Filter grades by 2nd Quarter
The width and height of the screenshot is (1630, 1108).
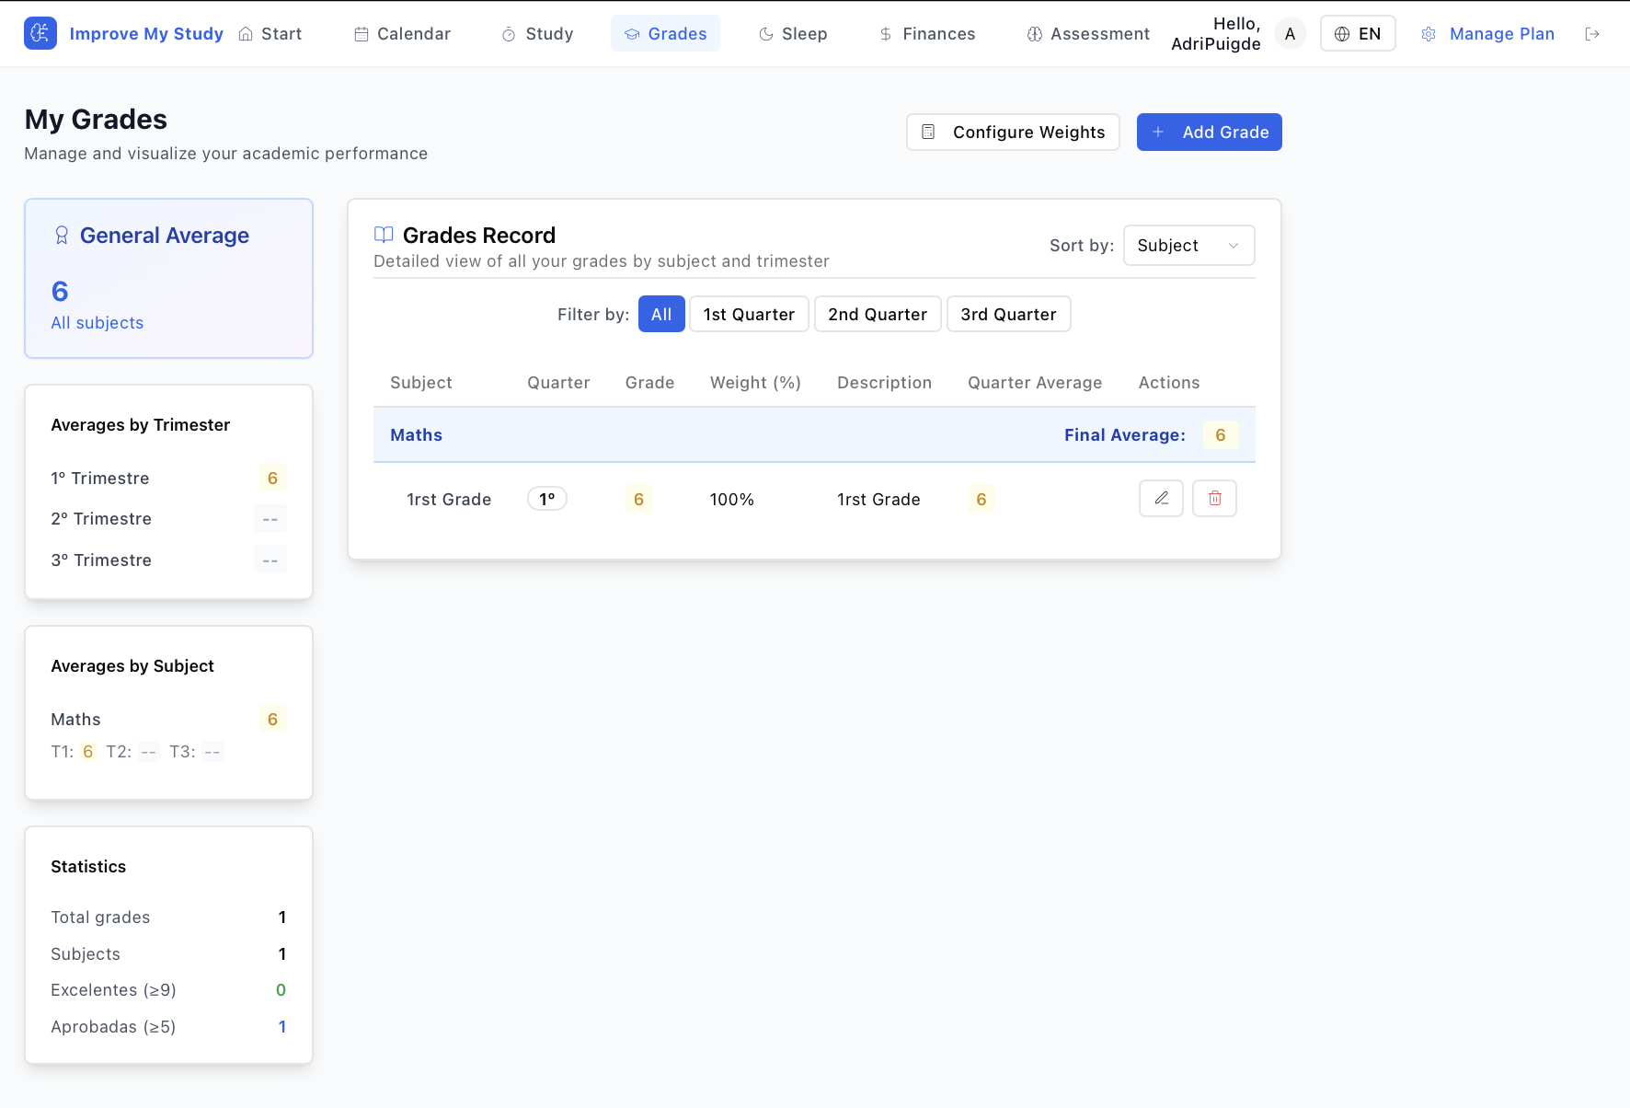(878, 314)
